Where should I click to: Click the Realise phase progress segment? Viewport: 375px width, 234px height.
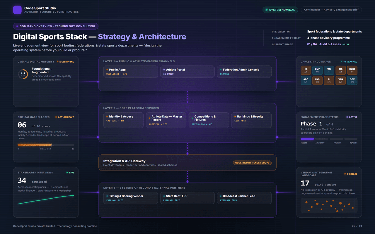point(351,139)
